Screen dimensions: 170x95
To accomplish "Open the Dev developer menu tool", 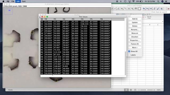I will pyautogui.click(x=144, y=9).
